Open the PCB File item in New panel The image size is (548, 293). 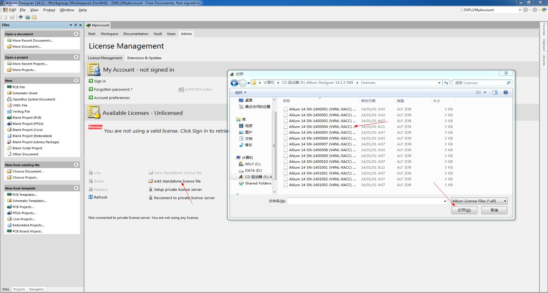pos(19,87)
